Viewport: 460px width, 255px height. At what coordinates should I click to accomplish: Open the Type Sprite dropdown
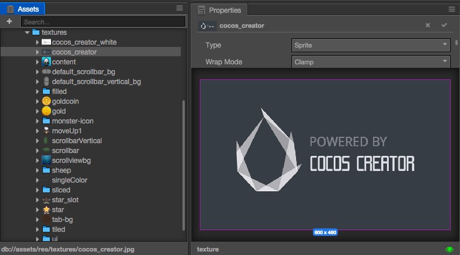point(371,45)
